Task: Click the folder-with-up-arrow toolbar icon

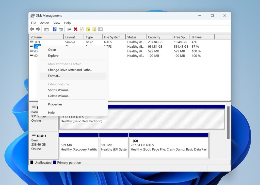Action: (x=88, y=29)
